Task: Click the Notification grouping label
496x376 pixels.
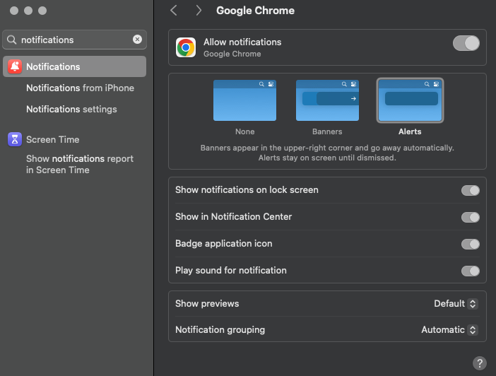Action: click(220, 330)
